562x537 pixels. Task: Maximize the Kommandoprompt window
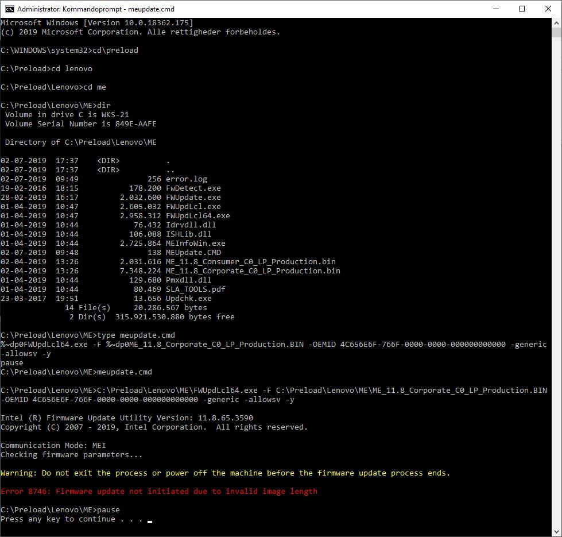(522, 9)
